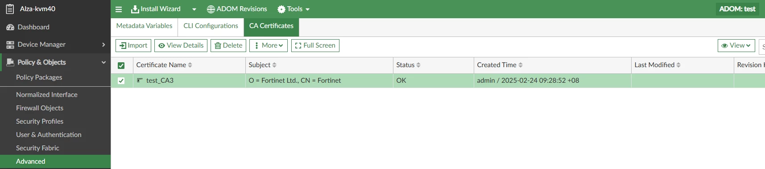The image size is (765, 169).
Task: Switch to Metadata Variables tab
Action: (x=144, y=26)
